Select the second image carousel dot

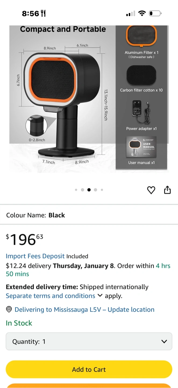pyautogui.click(x=83, y=190)
